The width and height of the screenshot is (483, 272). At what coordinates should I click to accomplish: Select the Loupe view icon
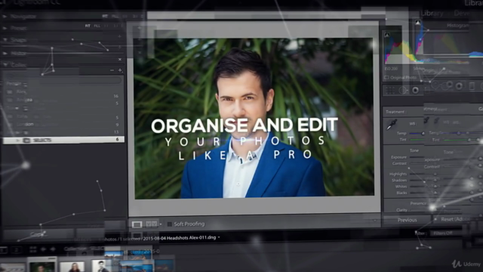coord(137,224)
